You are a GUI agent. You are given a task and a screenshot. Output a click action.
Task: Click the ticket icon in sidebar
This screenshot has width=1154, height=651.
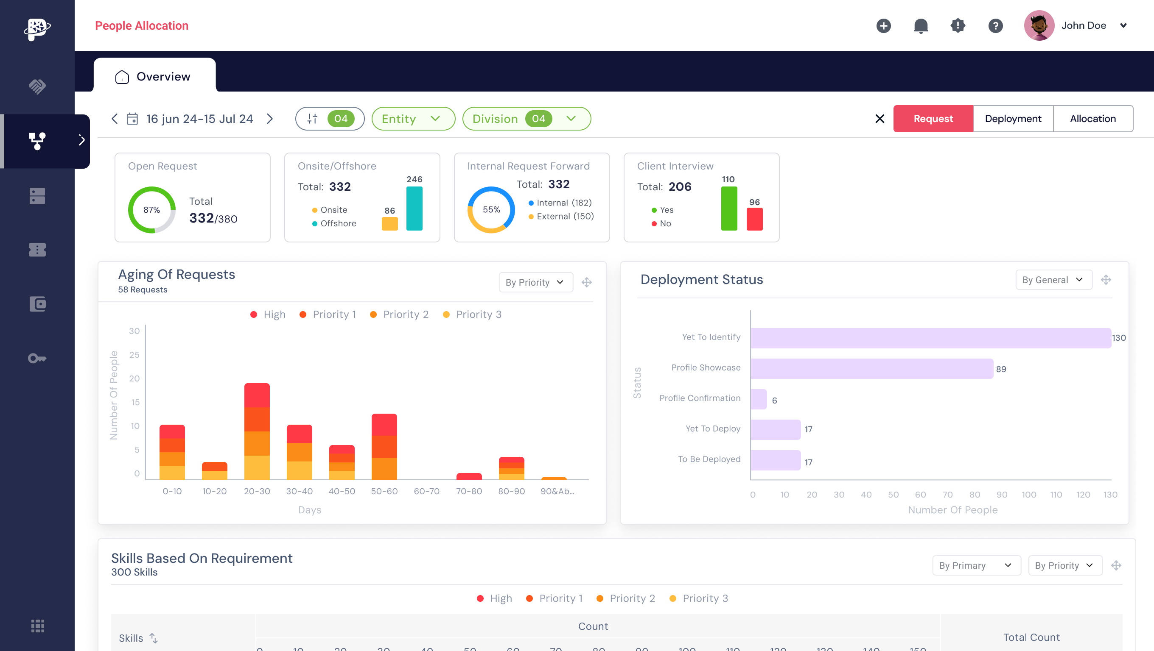37,250
